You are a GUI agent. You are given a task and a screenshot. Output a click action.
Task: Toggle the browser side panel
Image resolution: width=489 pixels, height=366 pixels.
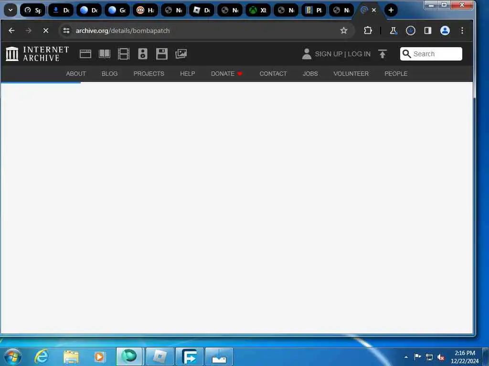pyautogui.click(x=427, y=30)
